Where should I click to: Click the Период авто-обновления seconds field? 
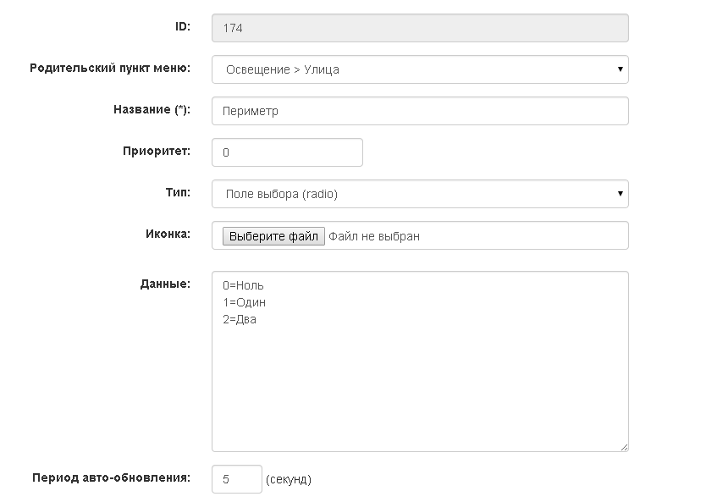[x=237, y=479]
